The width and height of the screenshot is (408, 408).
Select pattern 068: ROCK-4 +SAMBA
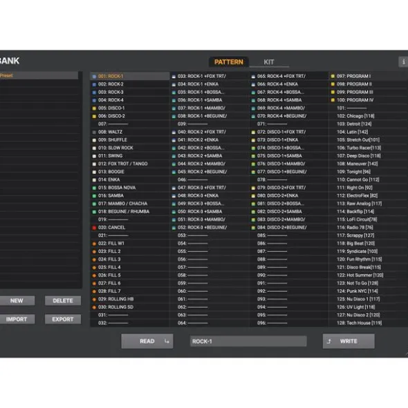289,100
